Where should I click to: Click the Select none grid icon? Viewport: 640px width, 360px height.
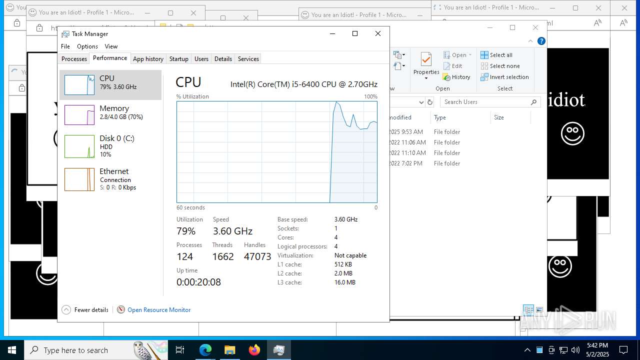click(x=484, y=66)
